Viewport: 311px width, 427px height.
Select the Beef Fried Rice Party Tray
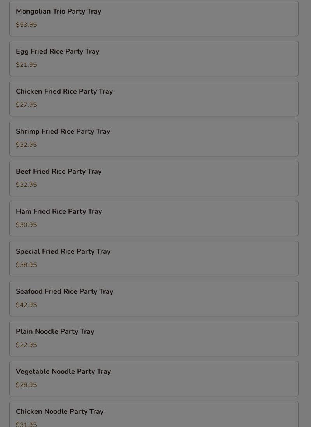tap(59, 172)
